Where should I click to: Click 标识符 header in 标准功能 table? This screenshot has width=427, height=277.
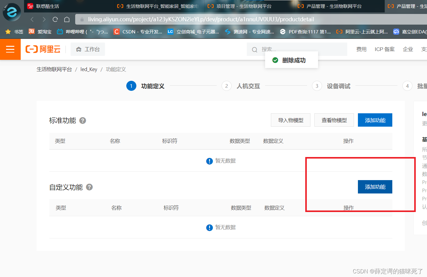pyautogui.click(x=170, y=141)
